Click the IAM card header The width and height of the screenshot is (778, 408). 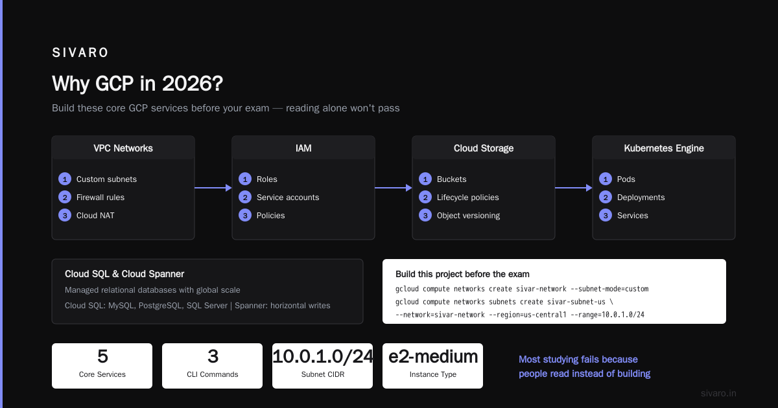pyautogui.click(x=303, y=148)
